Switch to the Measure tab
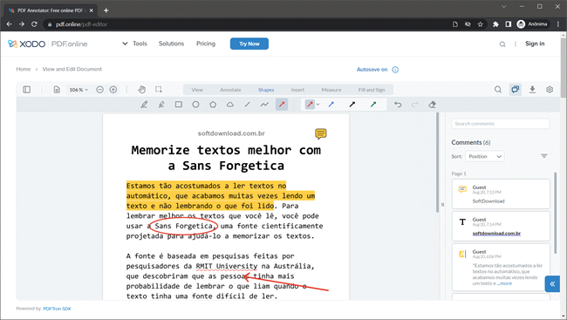567x320 pixels. [331, 90]
